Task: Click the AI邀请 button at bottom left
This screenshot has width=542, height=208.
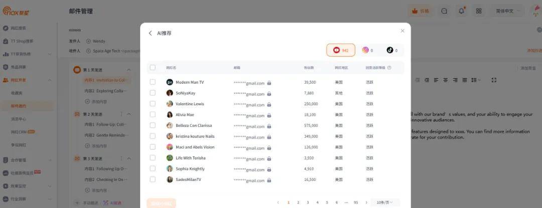Action: pyautogui.click(x=112, y=203)
